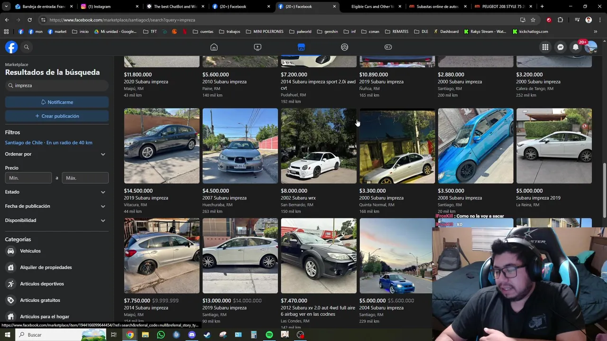This screenshot has height=341, width=607.
Task: Open the 2012 Subaru xv listing photo
Action: click(x=319, y=256)
